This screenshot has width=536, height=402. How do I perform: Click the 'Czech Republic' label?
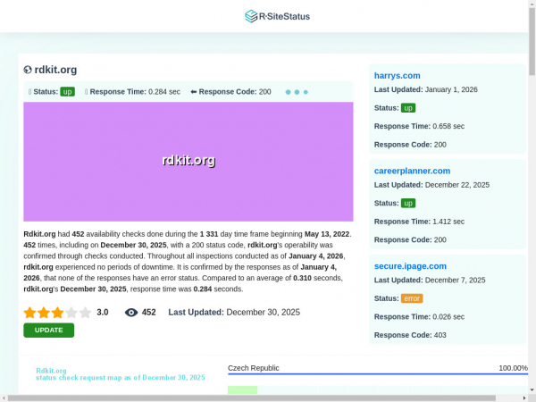click(254, 368)
